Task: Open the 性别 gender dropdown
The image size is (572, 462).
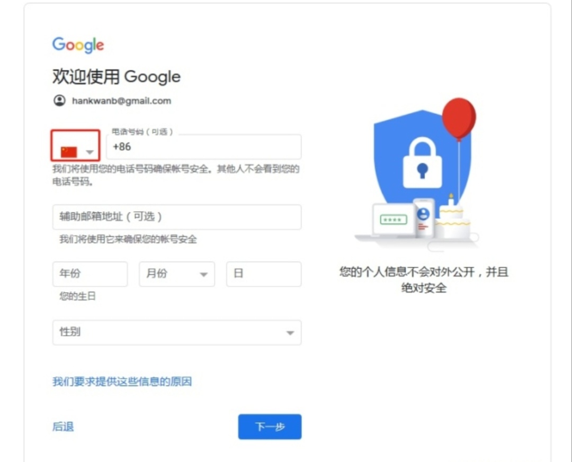Action: point(177,332)
